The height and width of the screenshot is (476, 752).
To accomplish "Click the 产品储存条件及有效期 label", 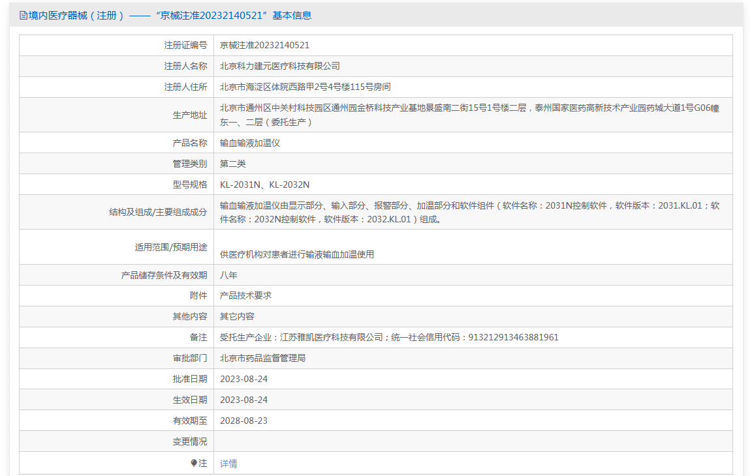I will click(164, 275).
